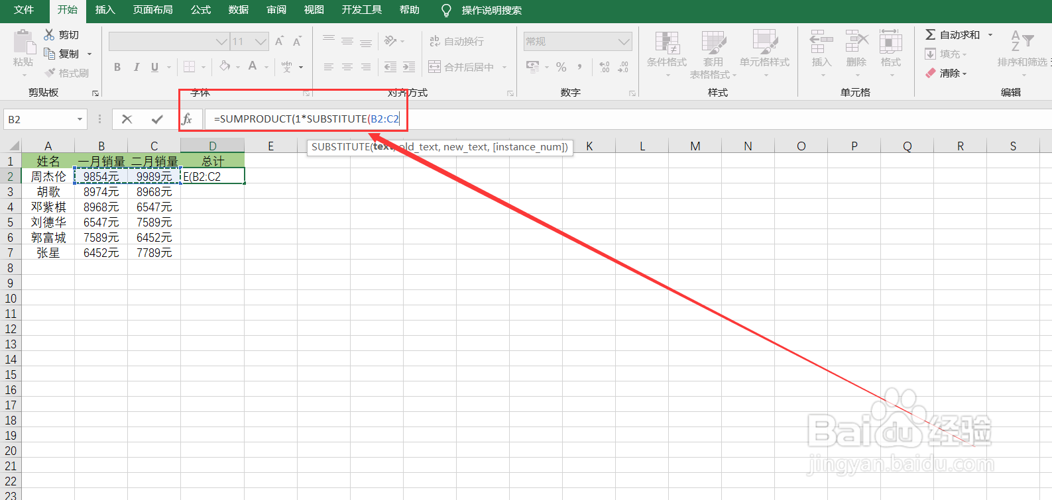Open Format as Table (套用表格格式)
This screenshot has height=500, width=1052.
coord(713,54)
